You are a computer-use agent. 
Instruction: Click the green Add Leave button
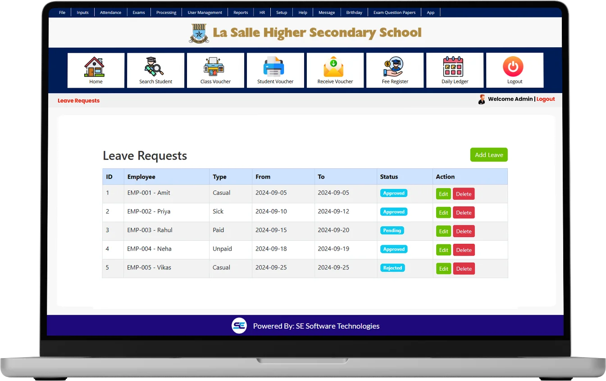tap(489, 155)
